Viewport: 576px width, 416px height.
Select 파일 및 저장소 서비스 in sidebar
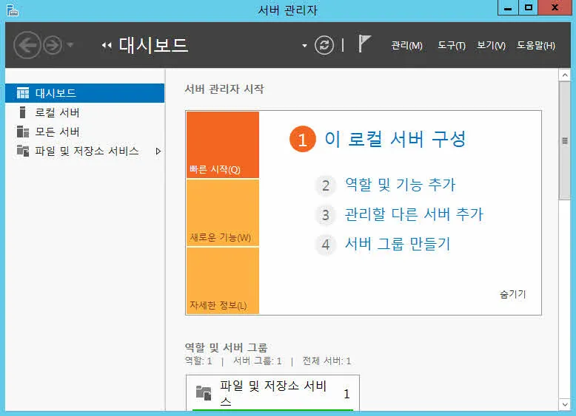click(85, 151)
